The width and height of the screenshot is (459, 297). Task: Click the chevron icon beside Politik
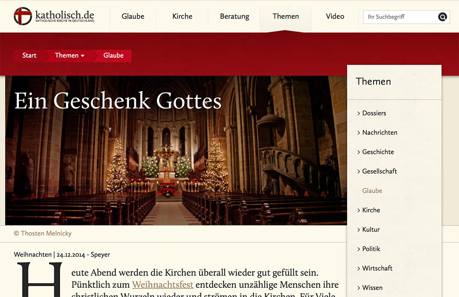[358, 249]
